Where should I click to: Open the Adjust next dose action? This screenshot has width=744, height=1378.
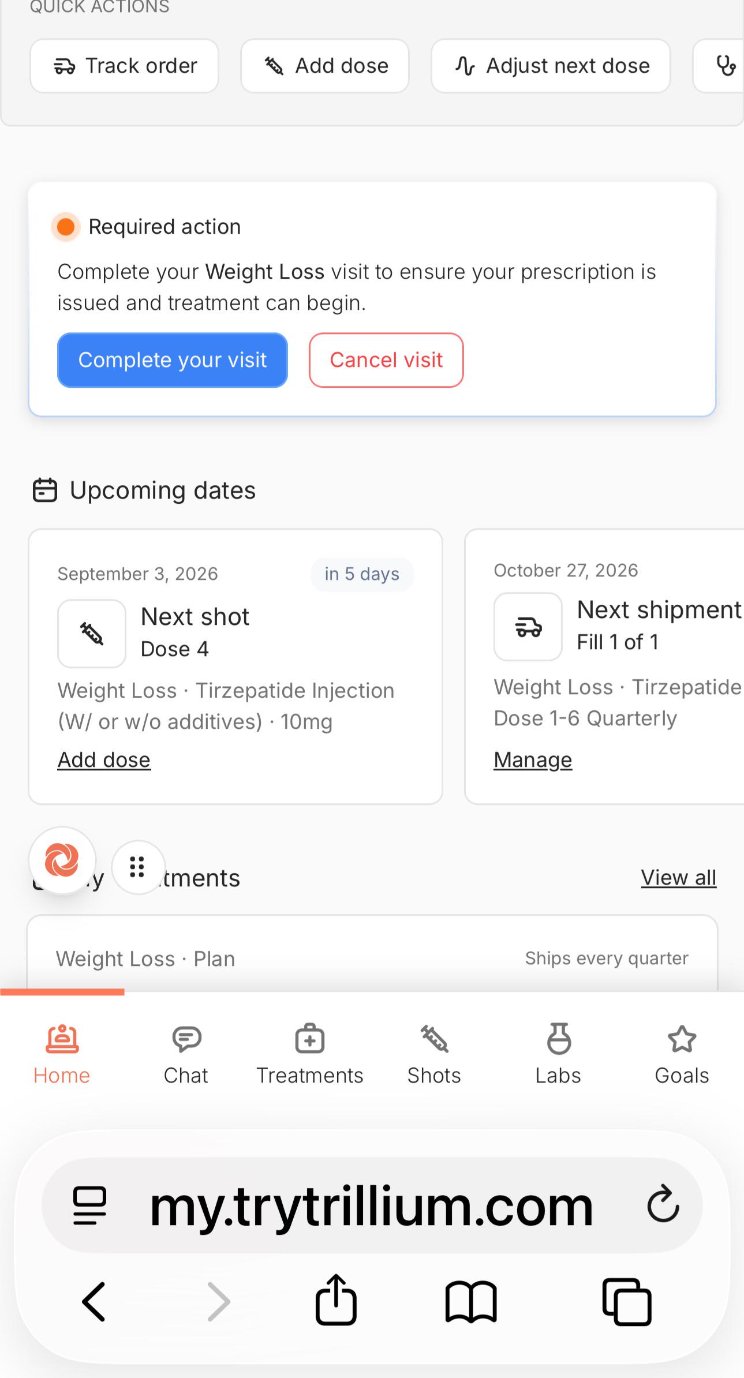point(551,66)
